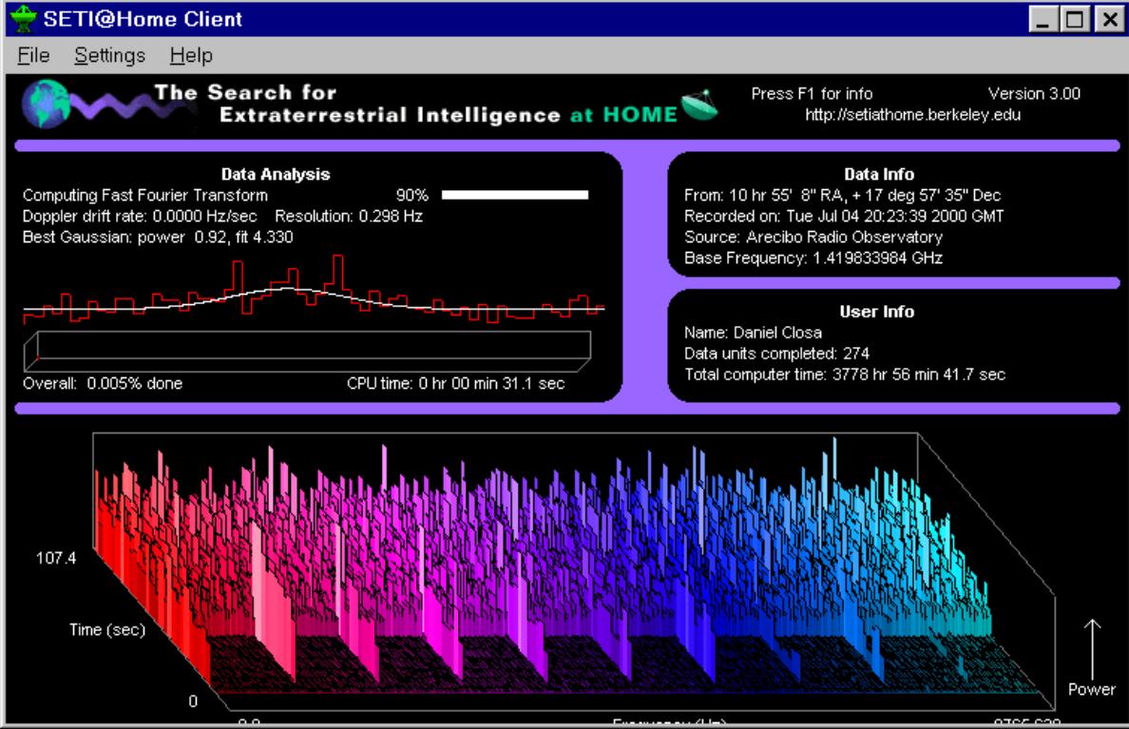The image size is (1129, 729).
Task: Close the SETI@Home Client window
Action: 1110,19
